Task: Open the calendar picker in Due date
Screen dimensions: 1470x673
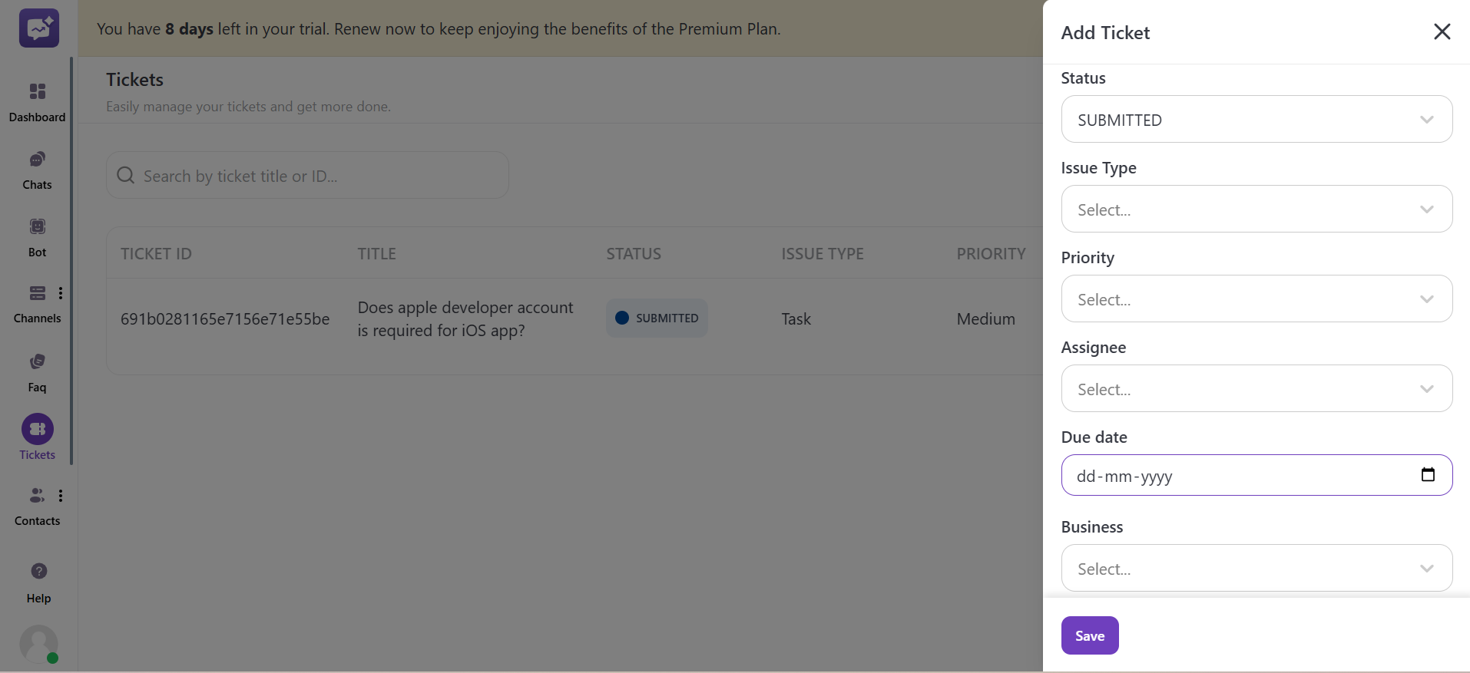Action: 1428,475
